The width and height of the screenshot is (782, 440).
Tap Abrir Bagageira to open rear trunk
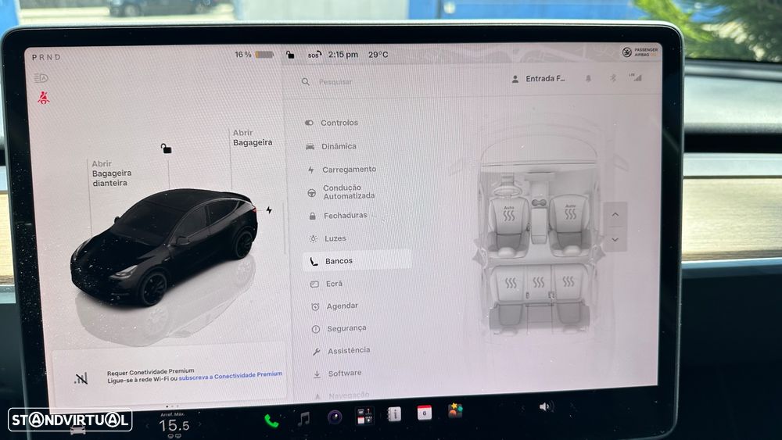click(x=253, y=138)
